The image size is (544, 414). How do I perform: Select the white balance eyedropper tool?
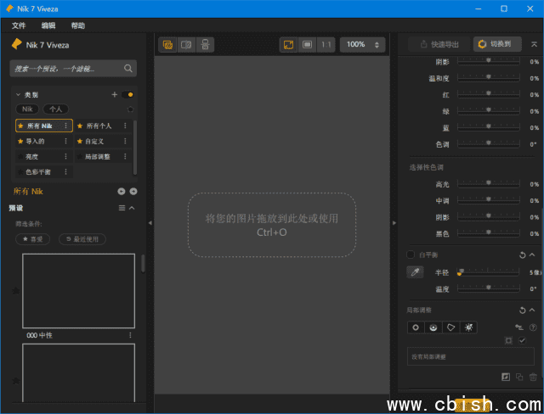point(415,272)
